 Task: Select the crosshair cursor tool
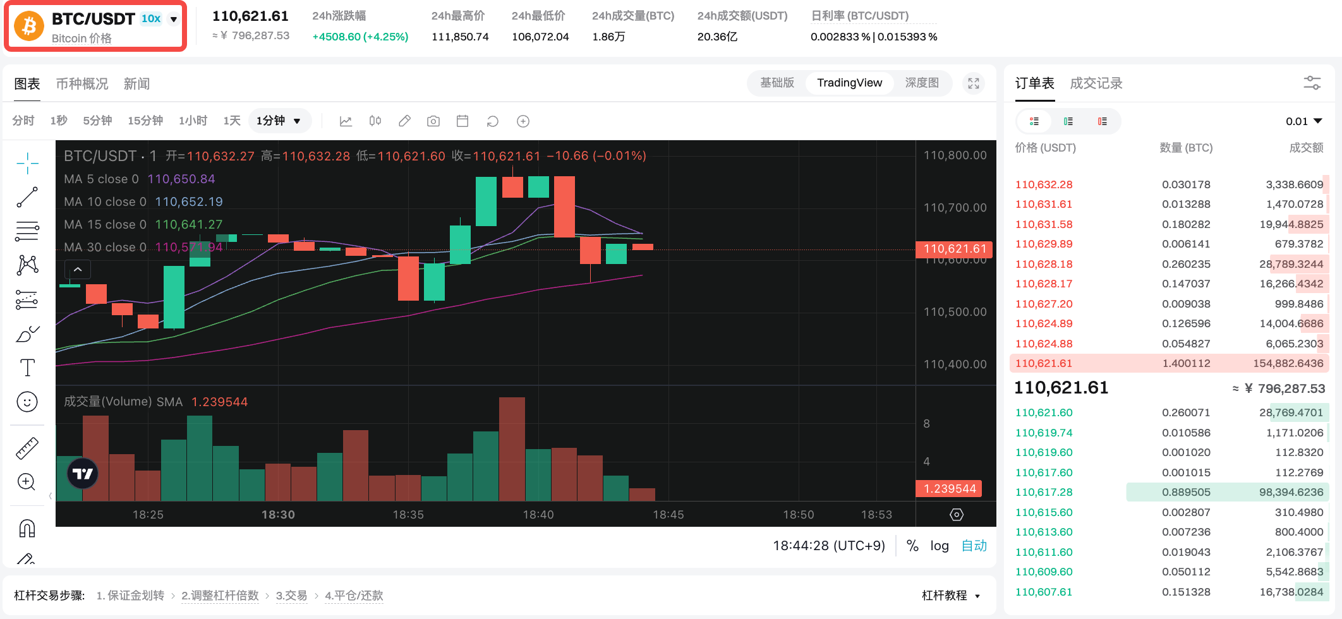pyautogui.click(x=27, y=163)
